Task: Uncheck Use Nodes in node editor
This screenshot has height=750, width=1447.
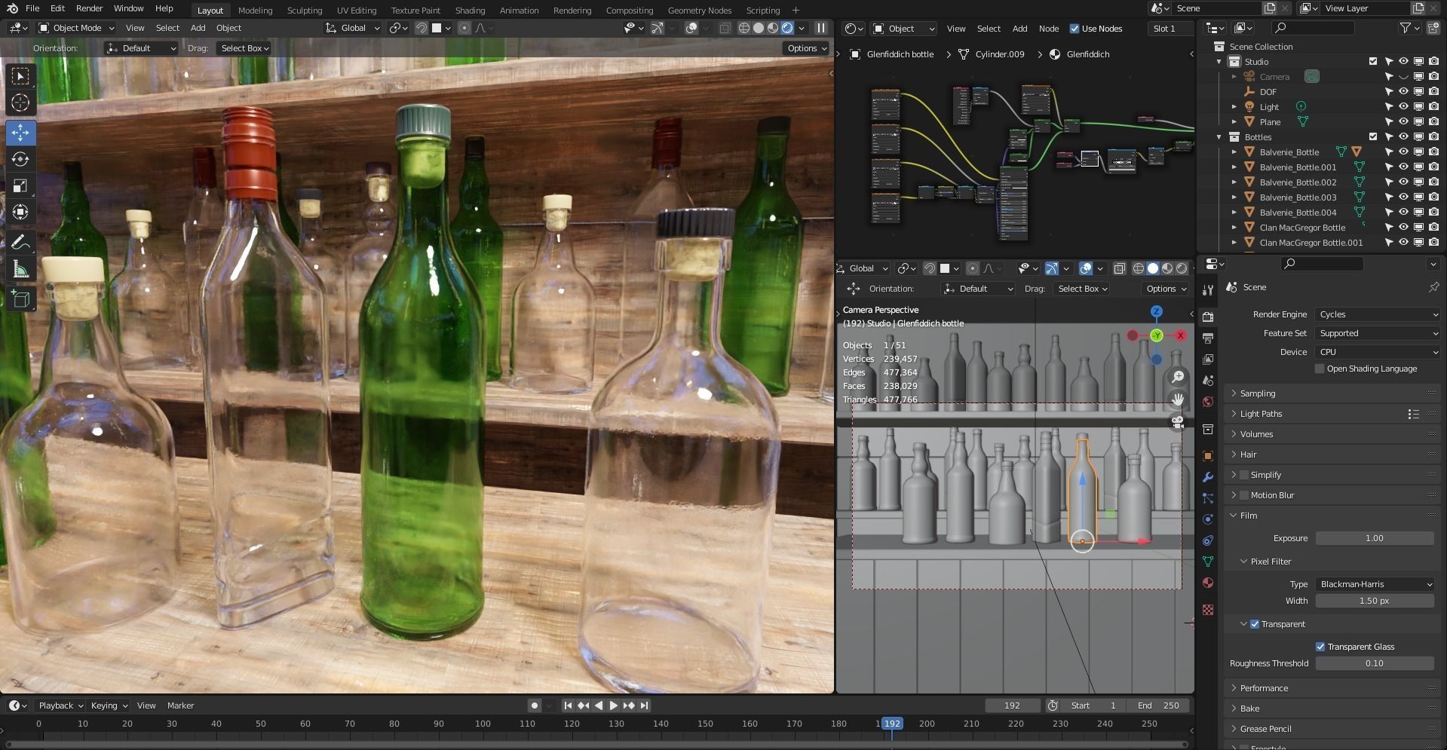Action: pos(1075,29)
